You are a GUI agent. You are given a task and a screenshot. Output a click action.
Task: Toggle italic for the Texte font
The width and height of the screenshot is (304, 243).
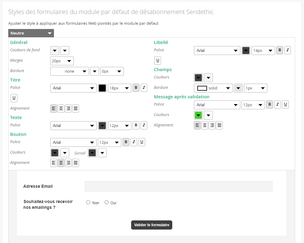pyautogui.click(x=144, y=125)
